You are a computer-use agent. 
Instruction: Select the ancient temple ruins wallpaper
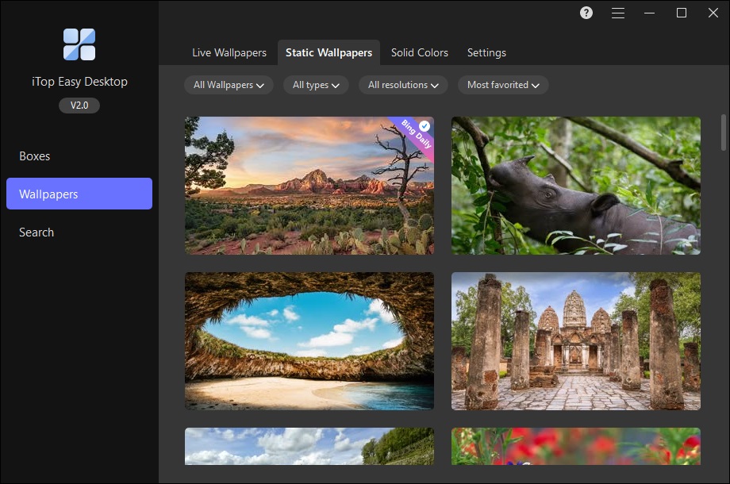576,341
